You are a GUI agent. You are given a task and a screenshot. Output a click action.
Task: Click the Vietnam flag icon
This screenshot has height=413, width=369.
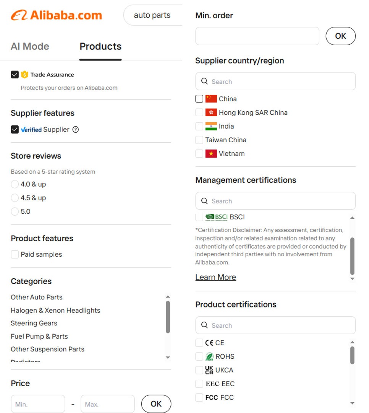(x=211, y=154)
